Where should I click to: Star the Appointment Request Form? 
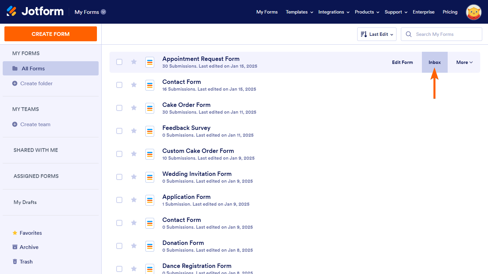tap(134, 62)
